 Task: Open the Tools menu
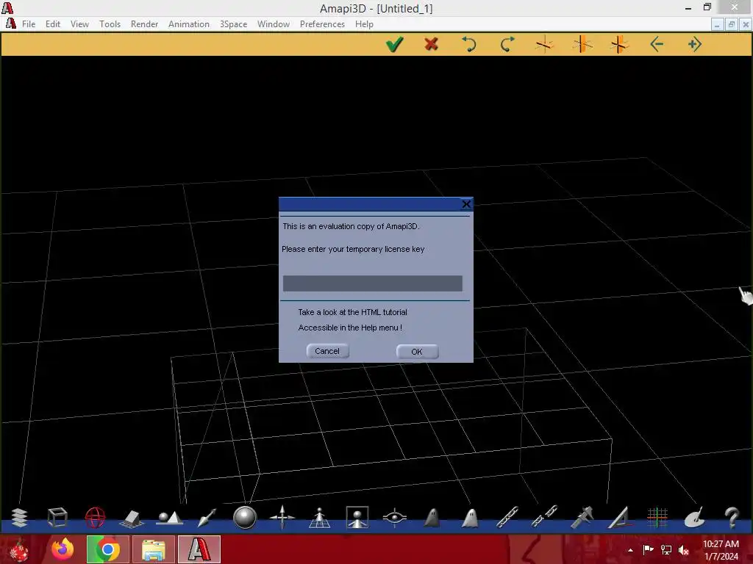point(110,24)
